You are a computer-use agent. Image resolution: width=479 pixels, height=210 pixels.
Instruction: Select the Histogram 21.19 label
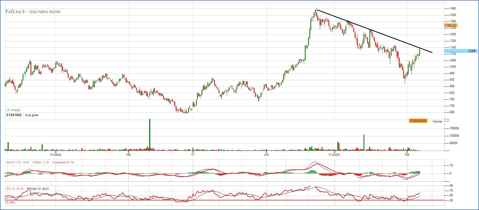[x=63, y=162]
